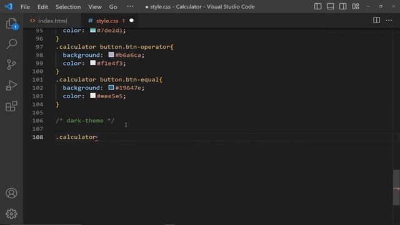Open color picker for #19647e
This screenshot has height=225, width=400.
pos(111,87)
